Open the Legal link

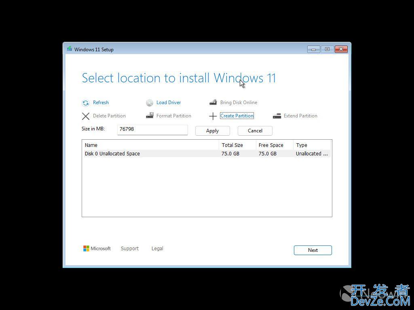click(157, 248)
